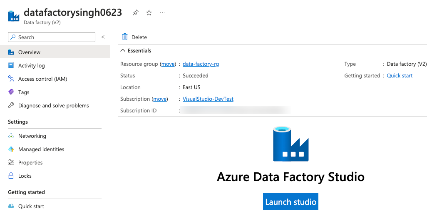
Task: Click the Quick start cloud icon in sidebar
Action: click(x=11, y=206)
